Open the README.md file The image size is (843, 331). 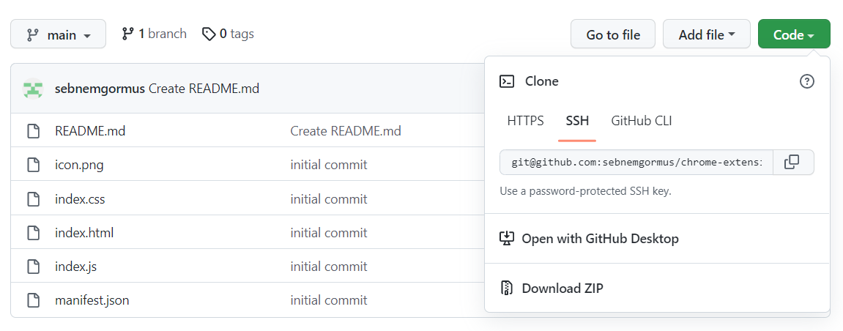click(x=90, y=130)
